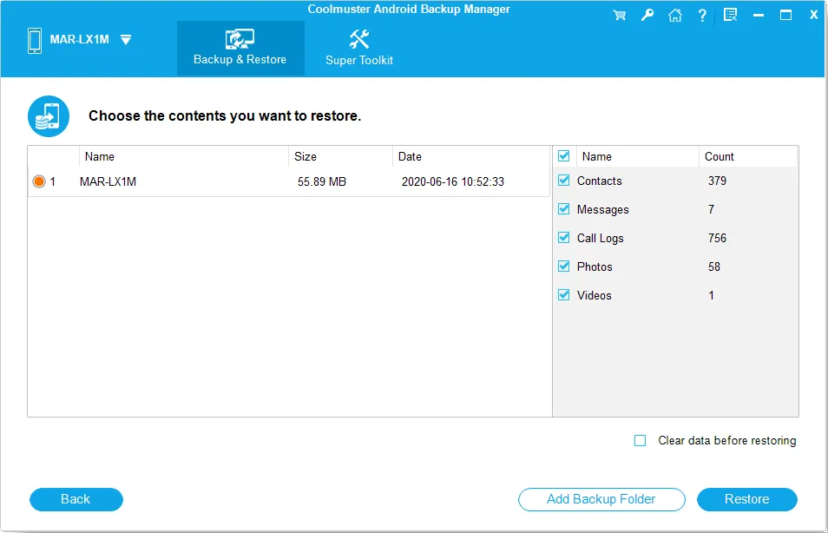This screenshot has height=533, width=828.
Task: Toggle the select-all header checkbox
Action: click(564, 156)
